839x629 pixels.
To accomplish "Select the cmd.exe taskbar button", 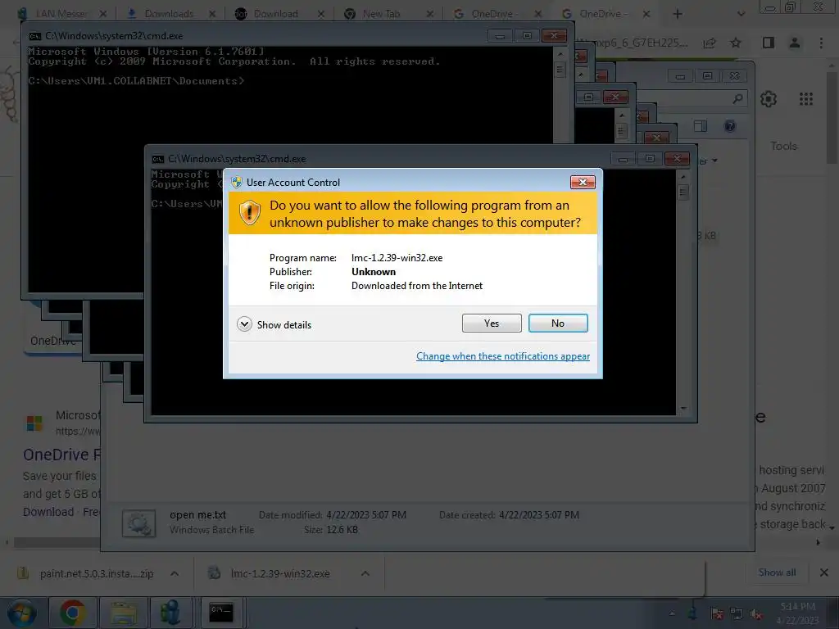I will click(x=220, y=613).
